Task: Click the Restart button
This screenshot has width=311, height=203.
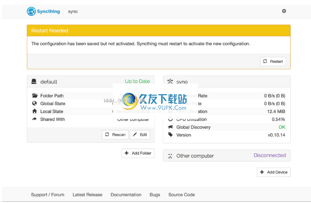Action: [x=273, y=62]
